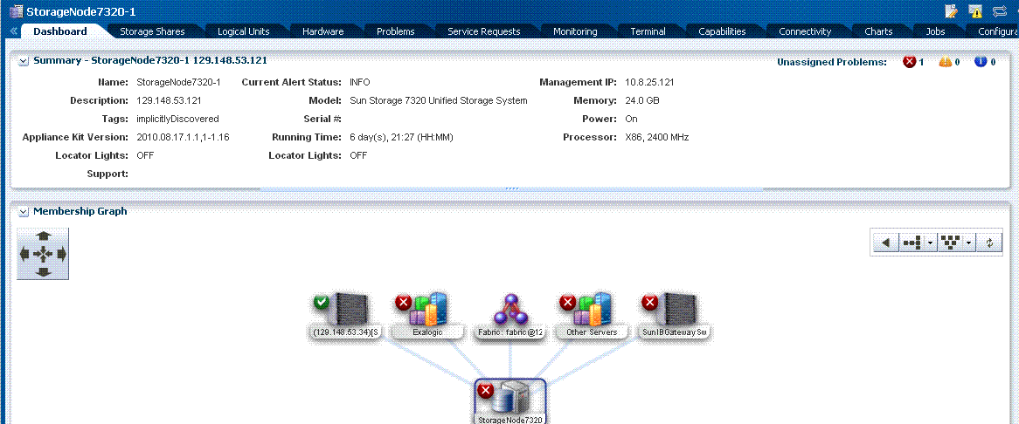The image size is (1019, 424).
Task: Click the edit notes pencil icon
Action: 952,10
